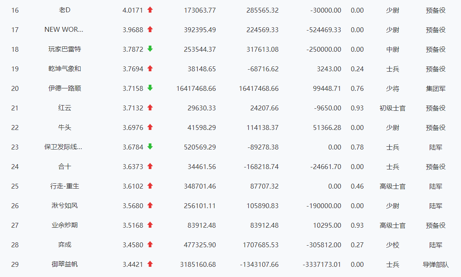Select value 16417468.66 in first amount column
461x277 pixels.
(x=196, y=88)
